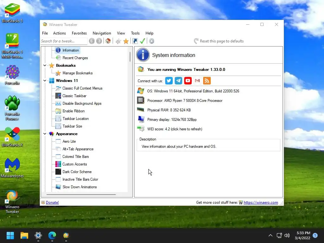Viewport: 324px width, 243px height.
Task: Click the BlueStacks 5 desktop shortcut
Action: pos(12,13)
